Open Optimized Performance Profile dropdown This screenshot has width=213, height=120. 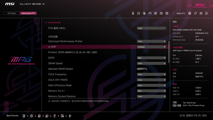coord(151,41)
